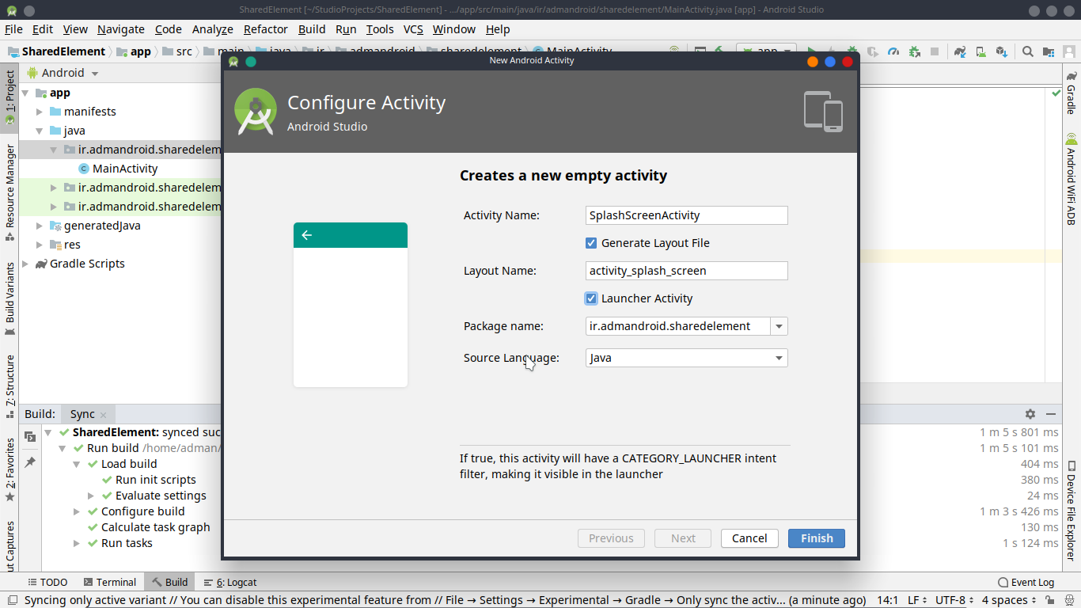Open the Profile app speedometer icon
Screen dimensions: 1081x608
[x=893, y=51]
